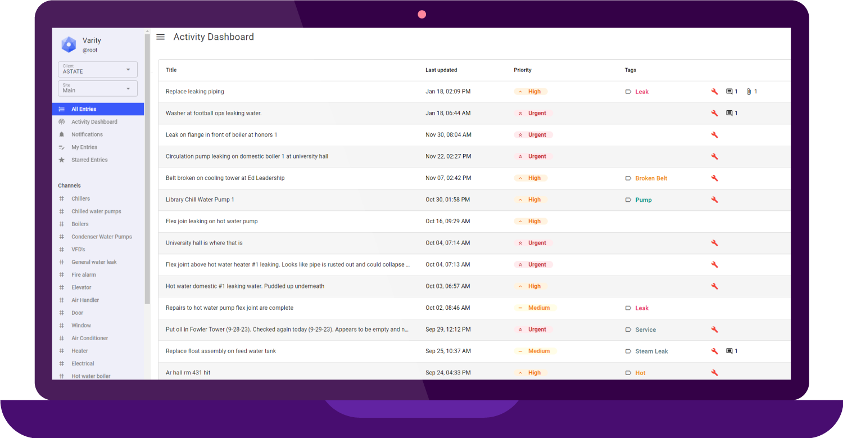Open comments icon on Replace leaking piping row
843x438 pixels.
coord(729,92)
